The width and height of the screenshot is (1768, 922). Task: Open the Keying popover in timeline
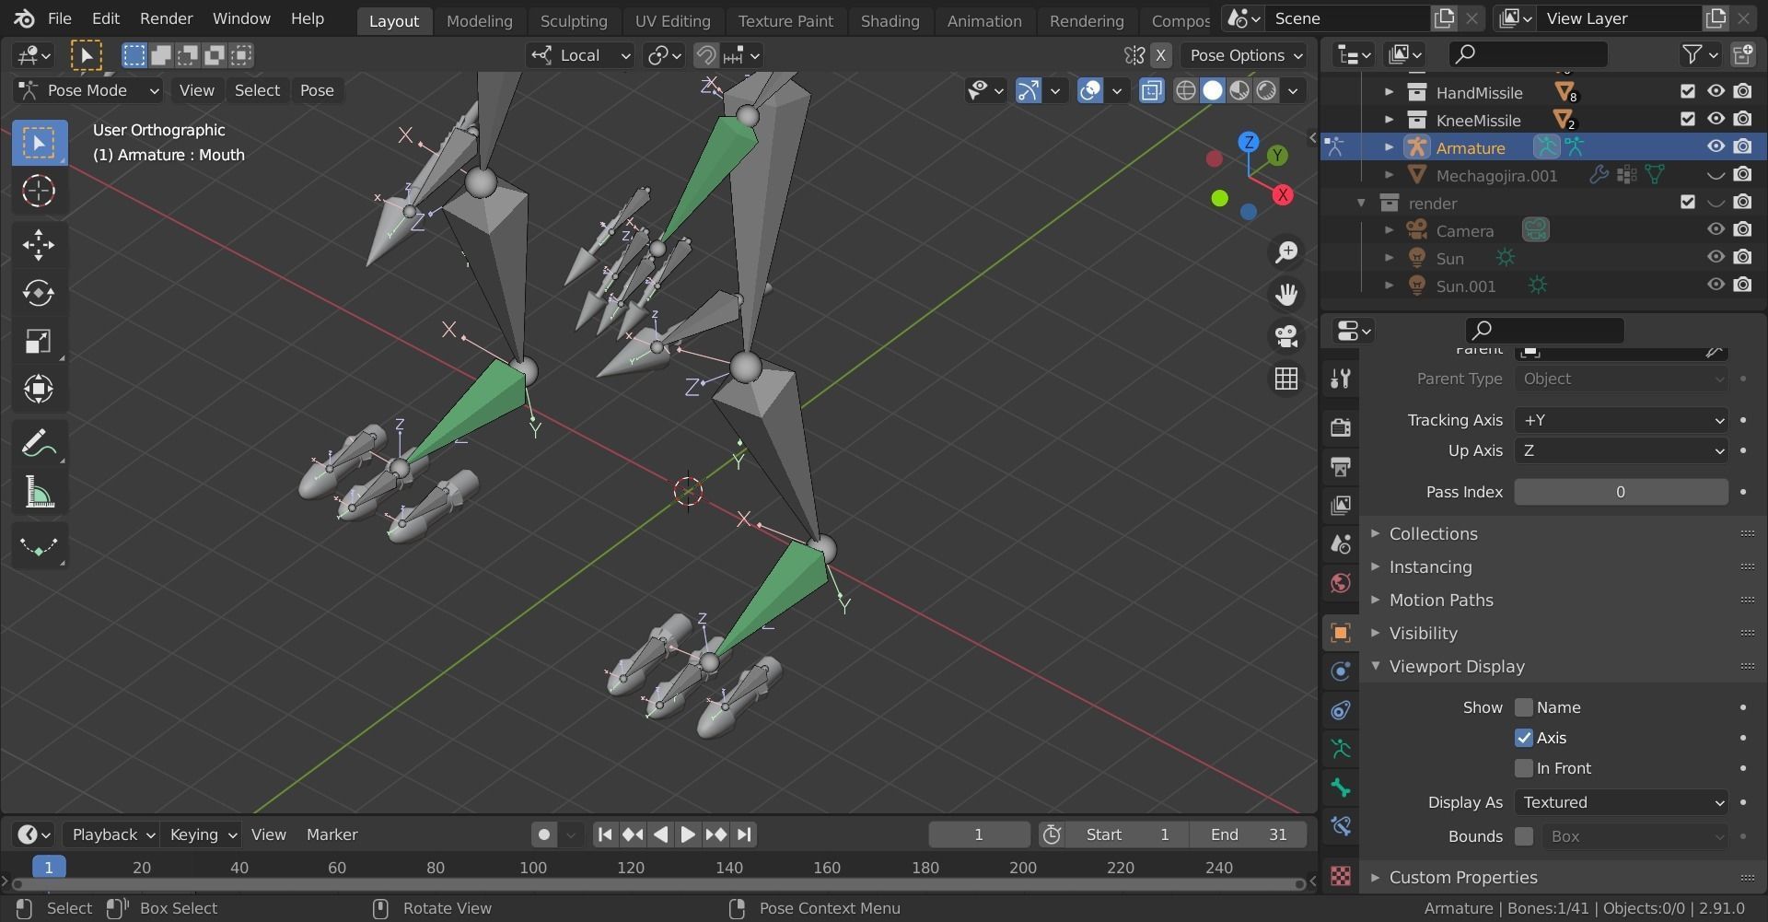202,834
